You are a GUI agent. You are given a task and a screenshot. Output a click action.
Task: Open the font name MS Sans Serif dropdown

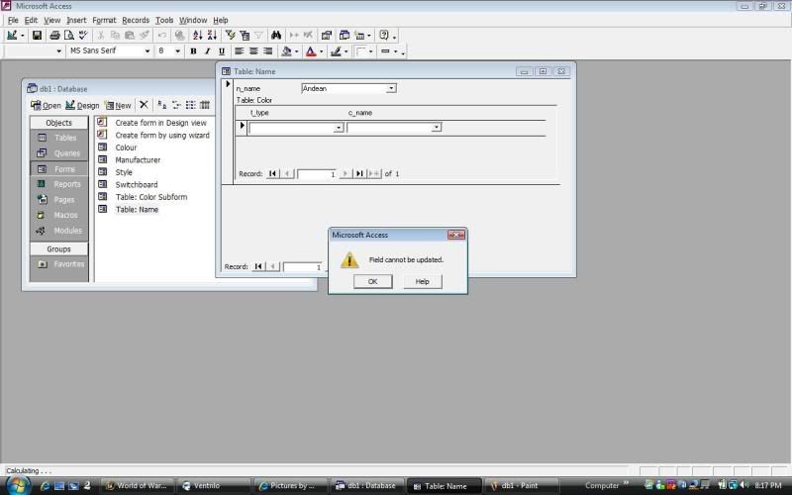pos(148,51)
